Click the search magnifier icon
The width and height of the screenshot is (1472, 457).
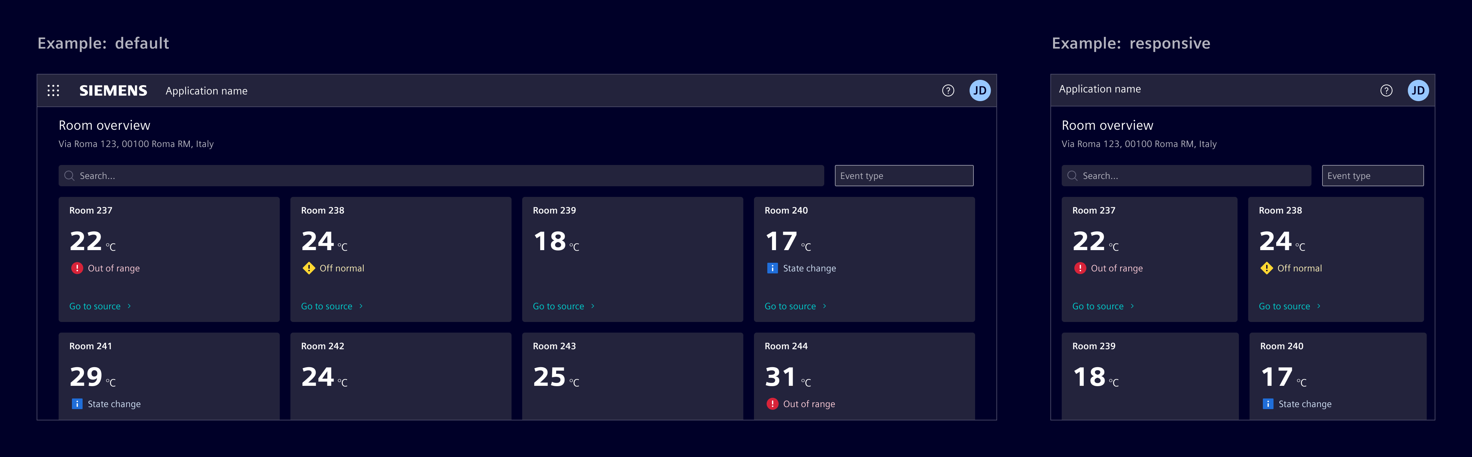(69, 176)
